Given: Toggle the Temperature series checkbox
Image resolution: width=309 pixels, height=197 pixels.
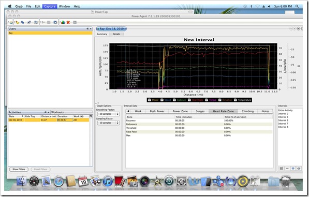Looking at the screenshot, I should (x=236, y=100).
